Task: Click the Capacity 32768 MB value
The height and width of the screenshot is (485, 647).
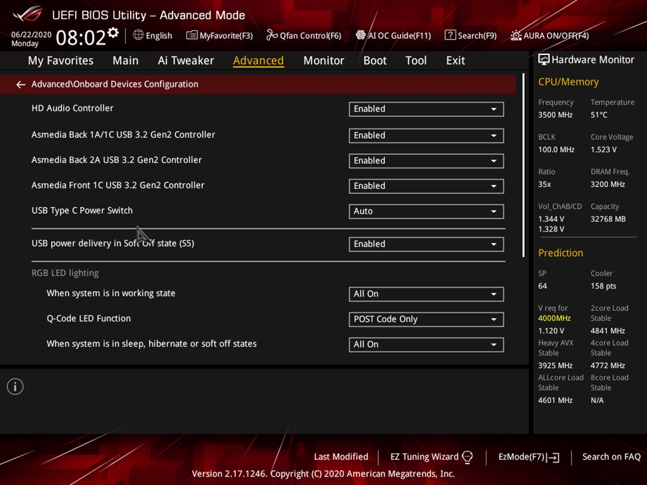Action: (x=608, y=219)
